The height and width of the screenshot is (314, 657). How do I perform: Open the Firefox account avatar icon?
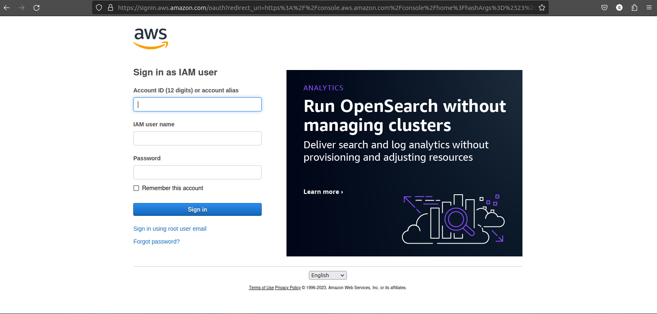(619, 7)
